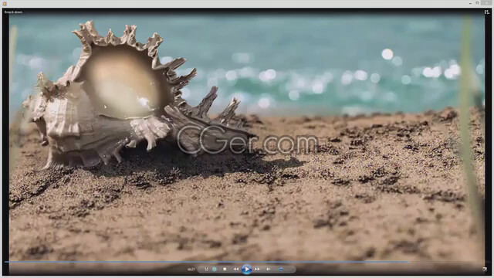Skip to next track
This screenshot has height=278, width=494.
pos(257,270)
